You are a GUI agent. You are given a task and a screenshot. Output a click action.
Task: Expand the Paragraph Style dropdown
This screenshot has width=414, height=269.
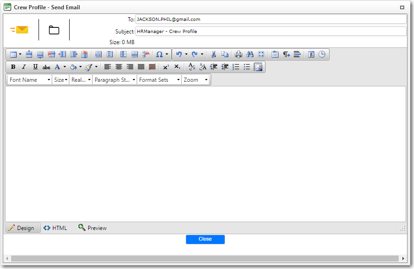coord(115,80)
